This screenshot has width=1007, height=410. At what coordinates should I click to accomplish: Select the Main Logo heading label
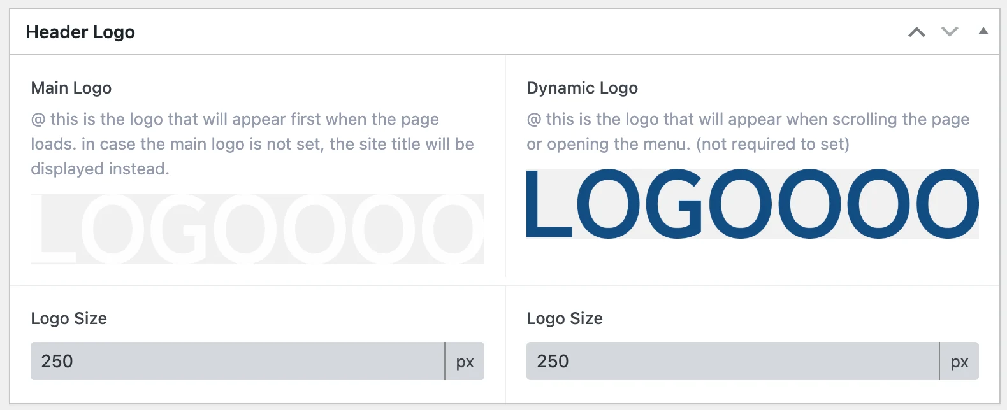71,88
